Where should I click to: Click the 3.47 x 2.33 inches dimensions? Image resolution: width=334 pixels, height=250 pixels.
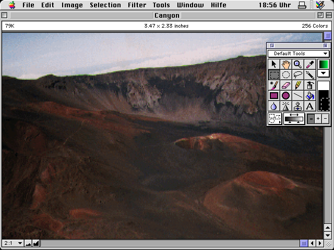[166, 26]
